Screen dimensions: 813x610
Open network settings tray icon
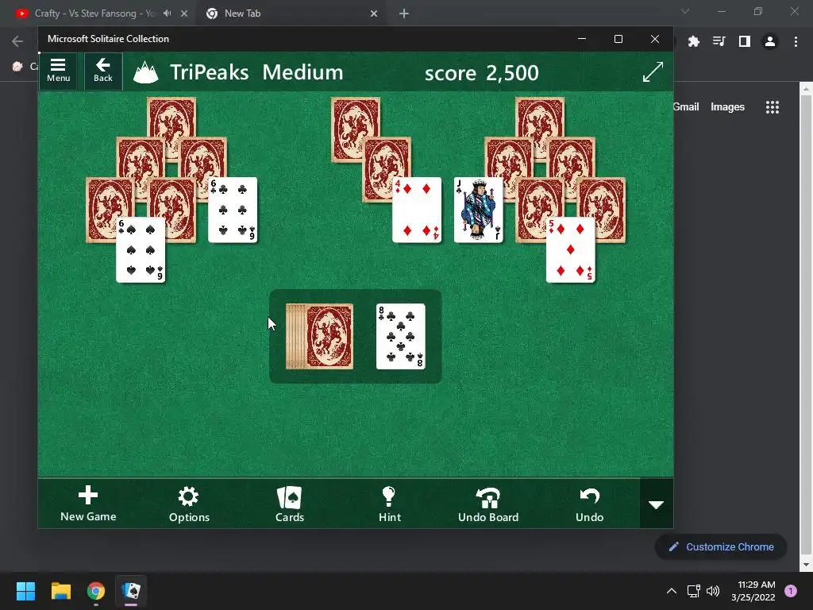(x=693, y=591)
